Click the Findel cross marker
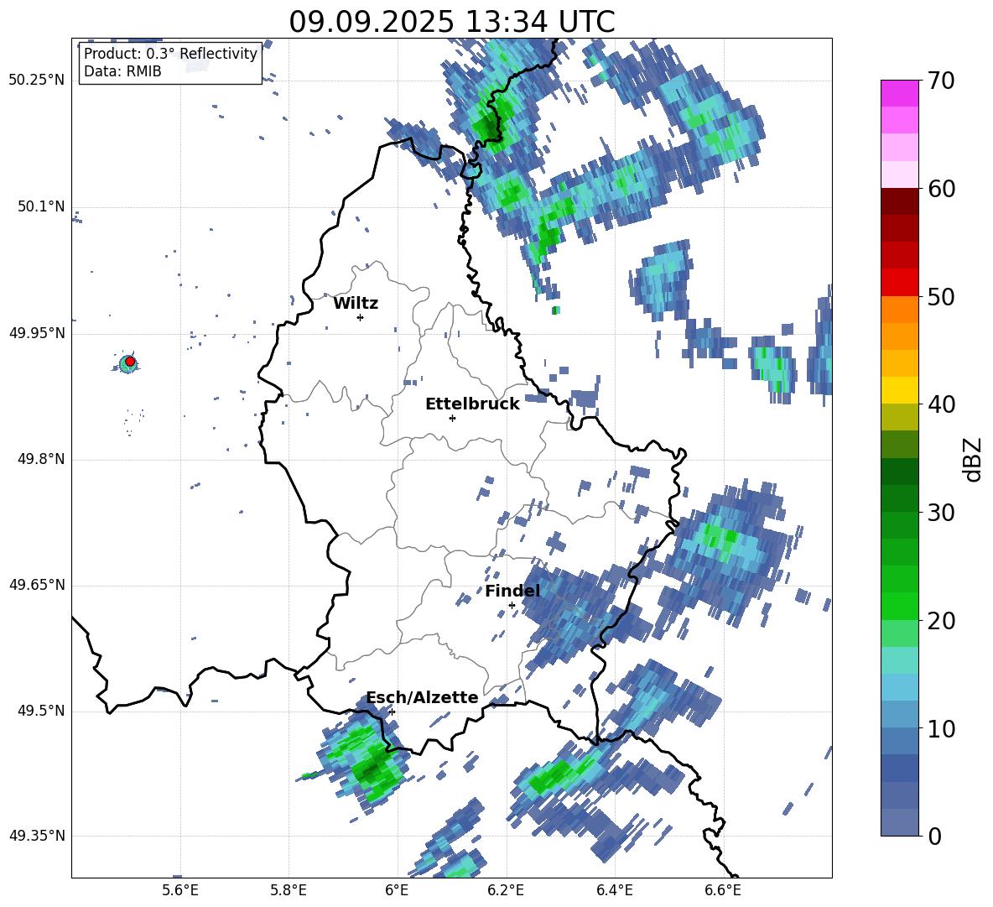The width and height of the screenshot is (993, 907). (x=512, y=606)
